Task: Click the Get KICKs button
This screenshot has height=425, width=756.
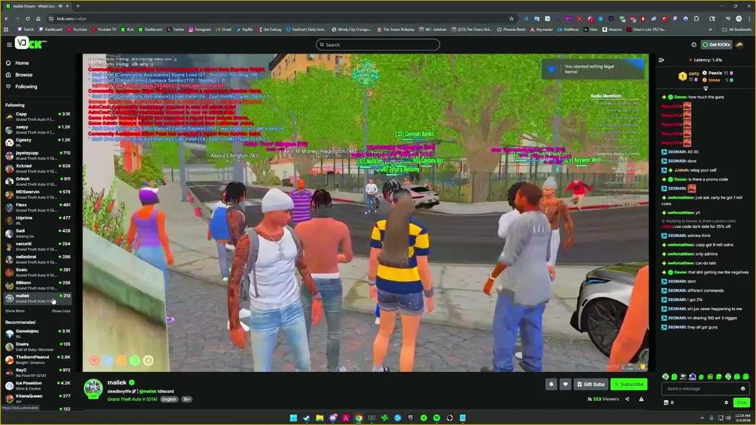Action: click(x=716, y=44)
